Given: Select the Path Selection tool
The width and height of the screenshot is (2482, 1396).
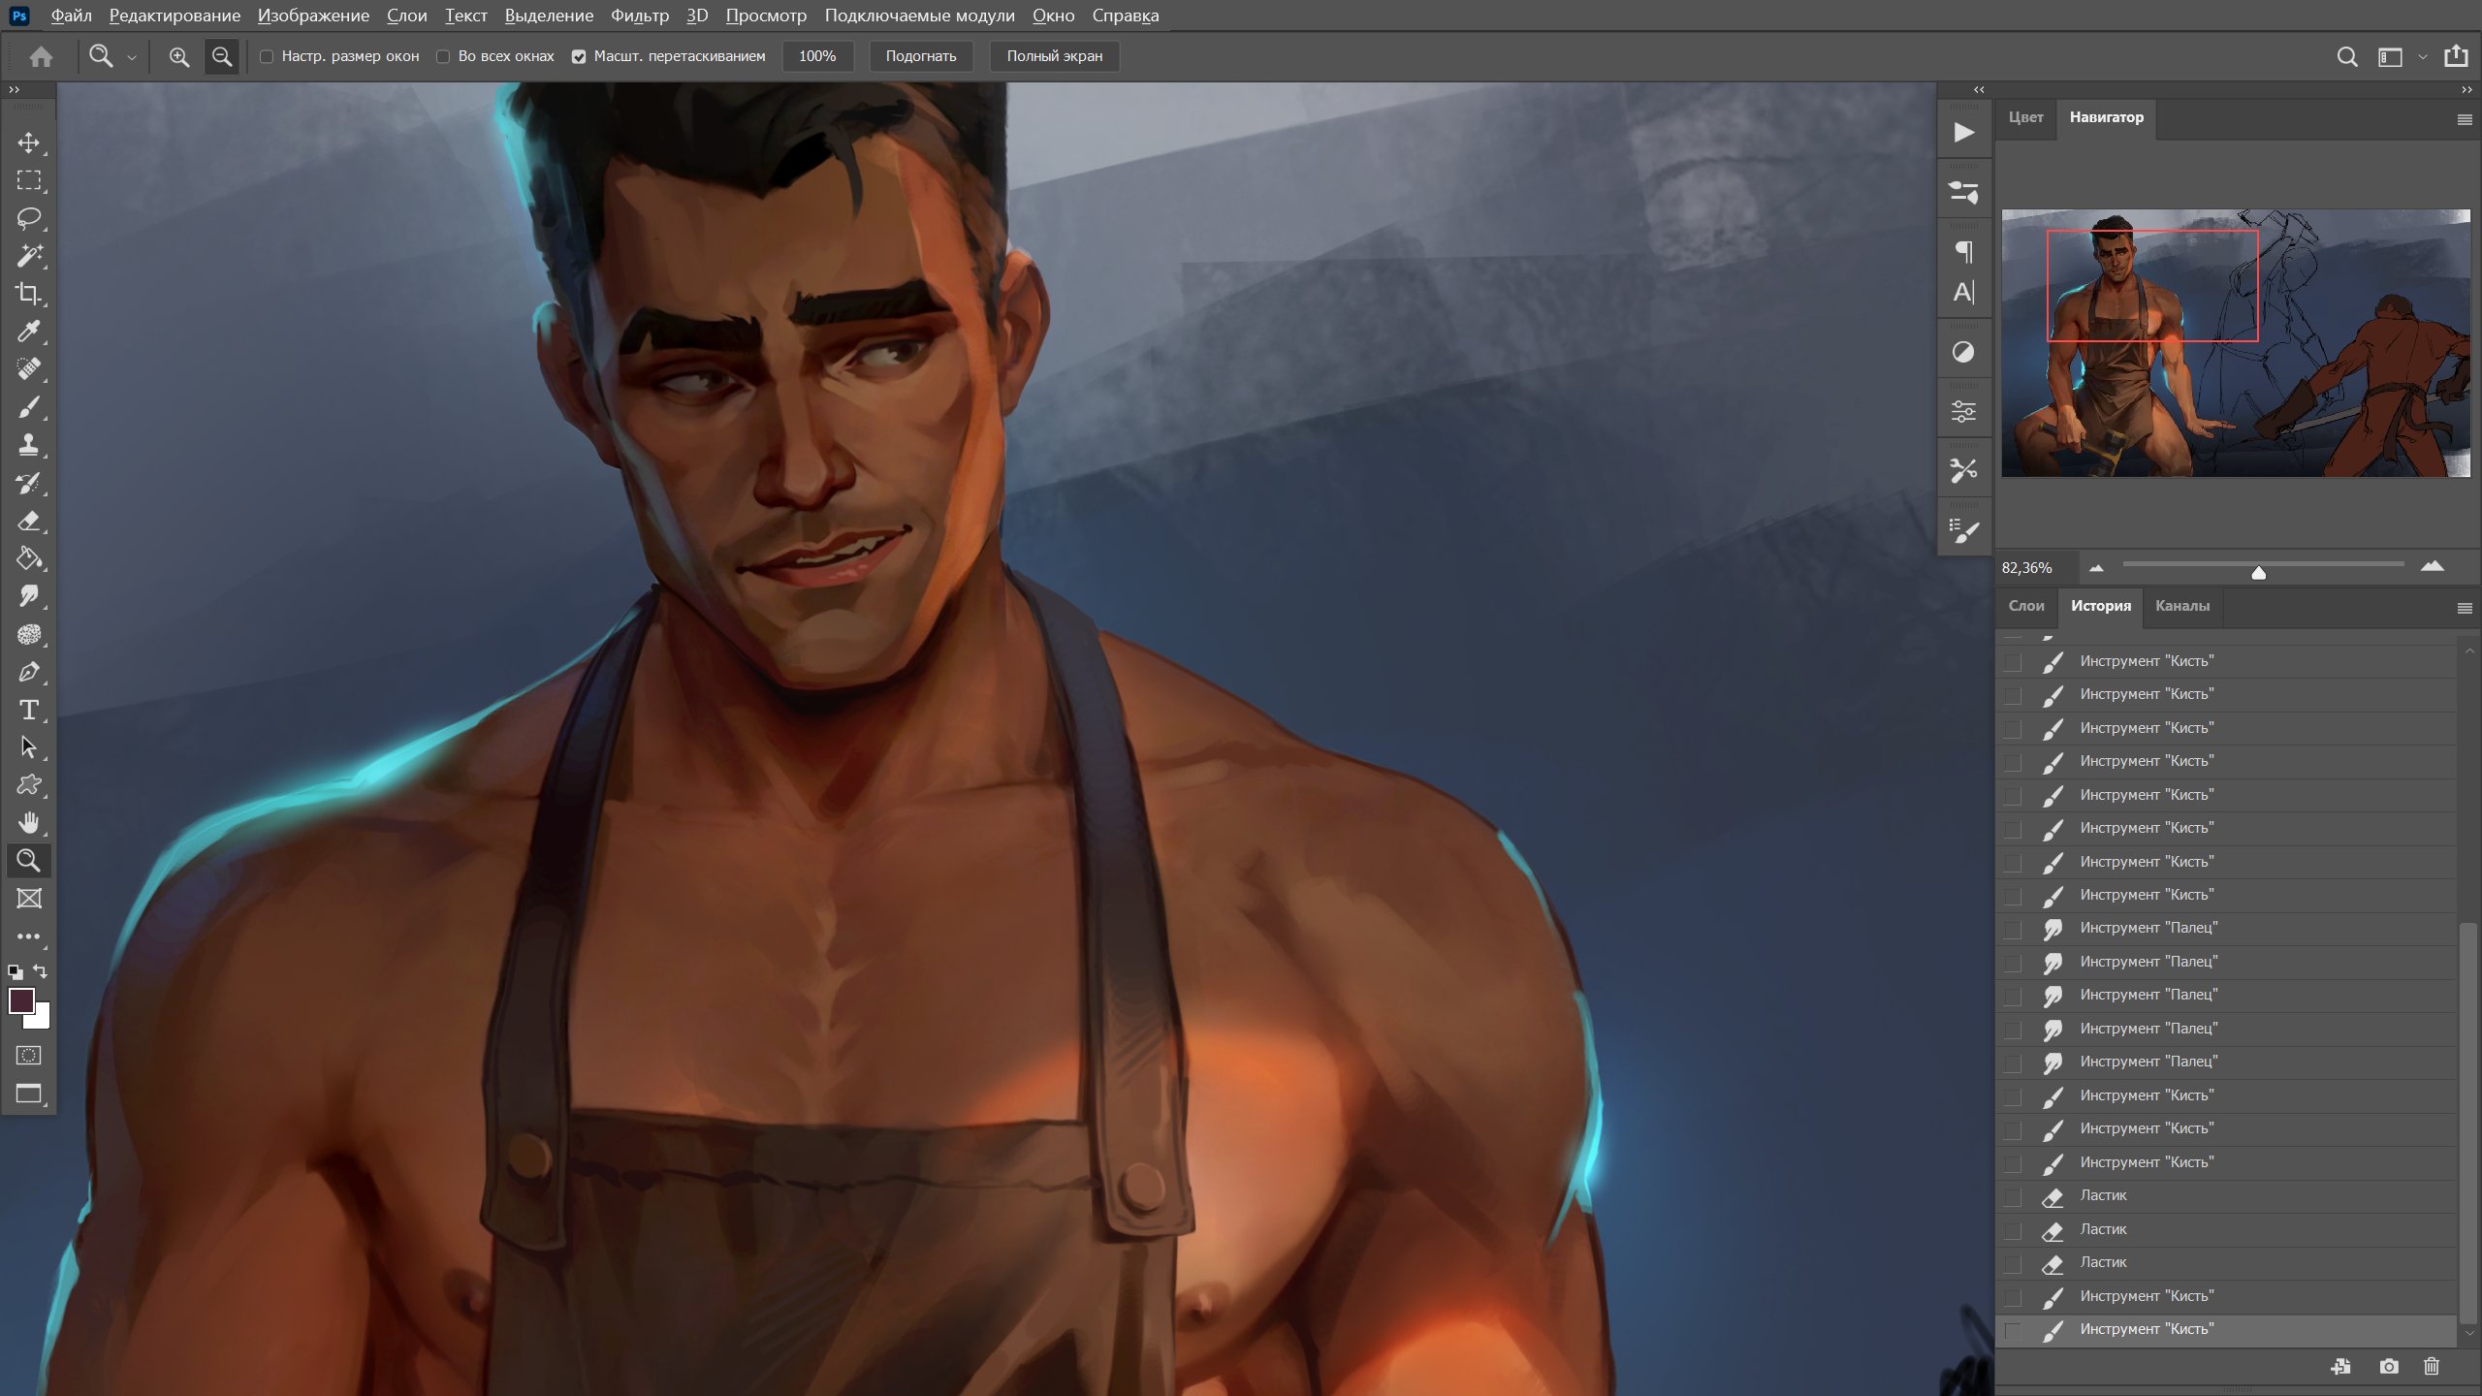Looking at the screenshot, I should coord(29,747).
